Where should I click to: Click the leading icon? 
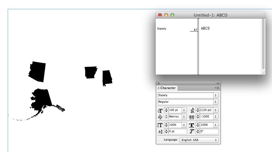click(192, 110)
